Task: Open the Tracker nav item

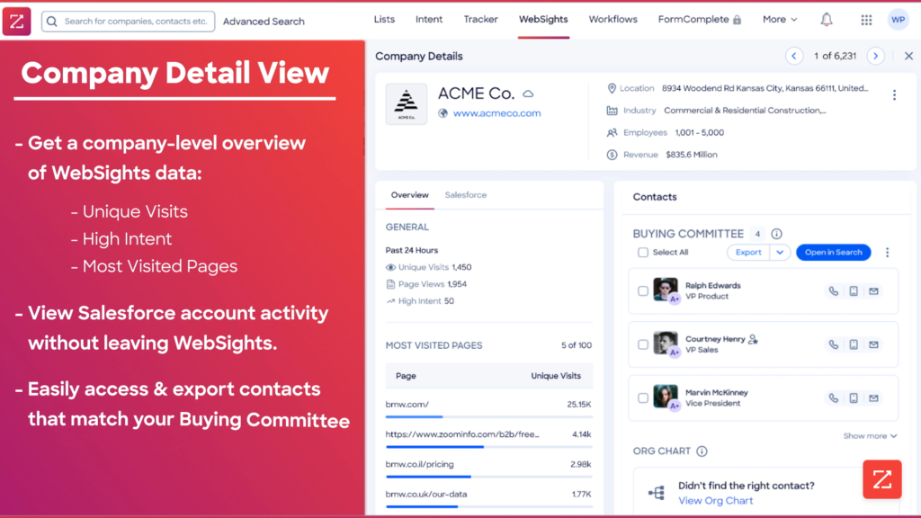Action: [480, 20]
